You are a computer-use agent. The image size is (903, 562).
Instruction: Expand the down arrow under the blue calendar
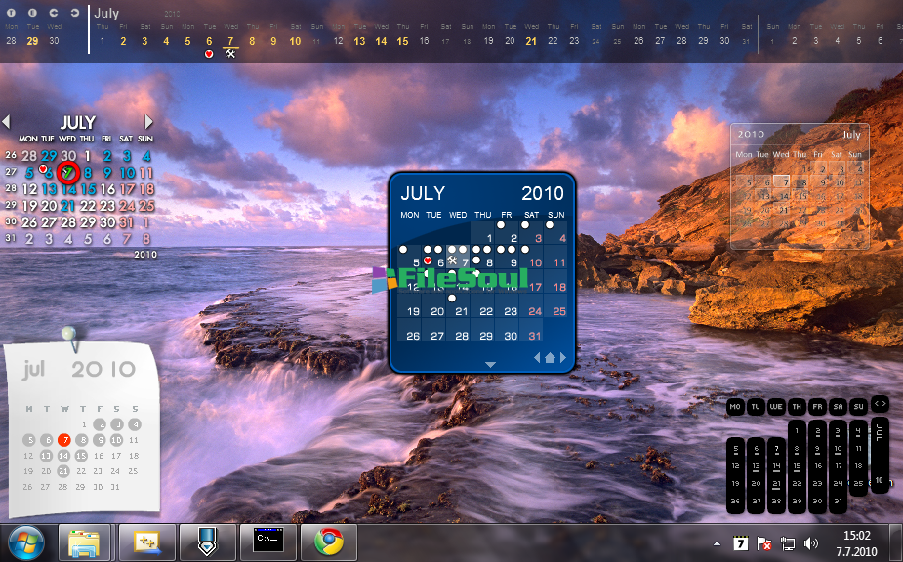click(490, 364)
